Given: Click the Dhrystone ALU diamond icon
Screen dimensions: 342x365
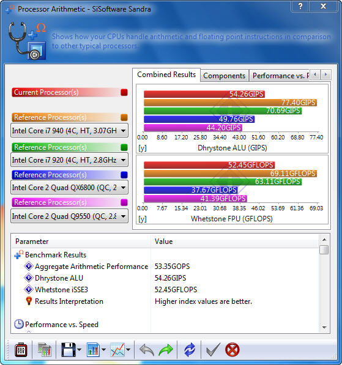Looking at the screenshot, I should coord(29,278).
